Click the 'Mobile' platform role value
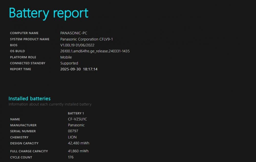The height and width of the screenshot is (162, 256). [x=66, y=57]
